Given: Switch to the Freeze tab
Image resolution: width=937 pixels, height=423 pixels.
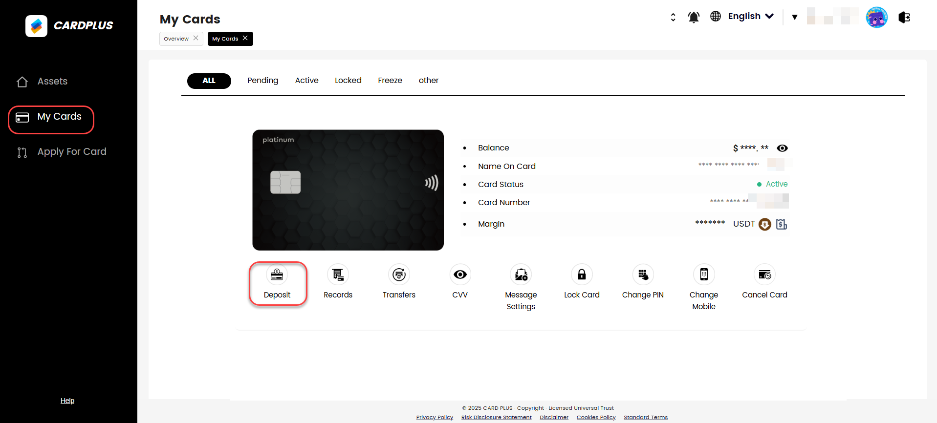Looking at the screenshot, I should [x=390, y=81].
